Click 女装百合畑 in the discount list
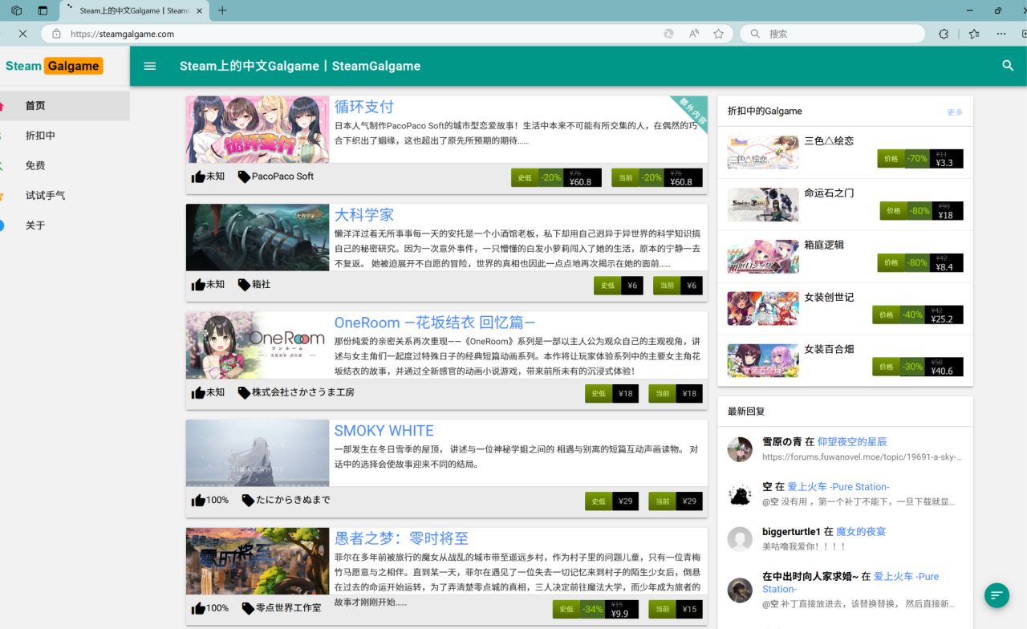Viewport: 1027px width, 629px height. 829,349
